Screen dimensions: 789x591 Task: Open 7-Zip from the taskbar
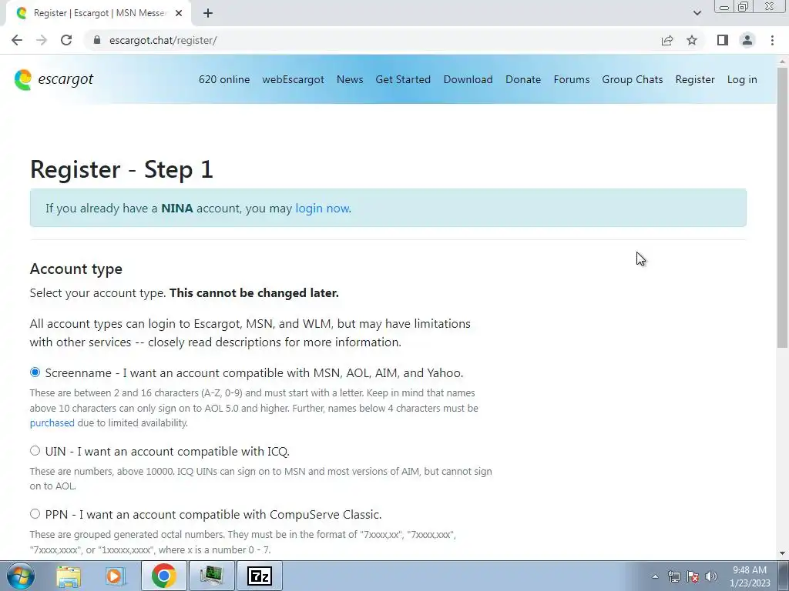[x=260, y=576]
